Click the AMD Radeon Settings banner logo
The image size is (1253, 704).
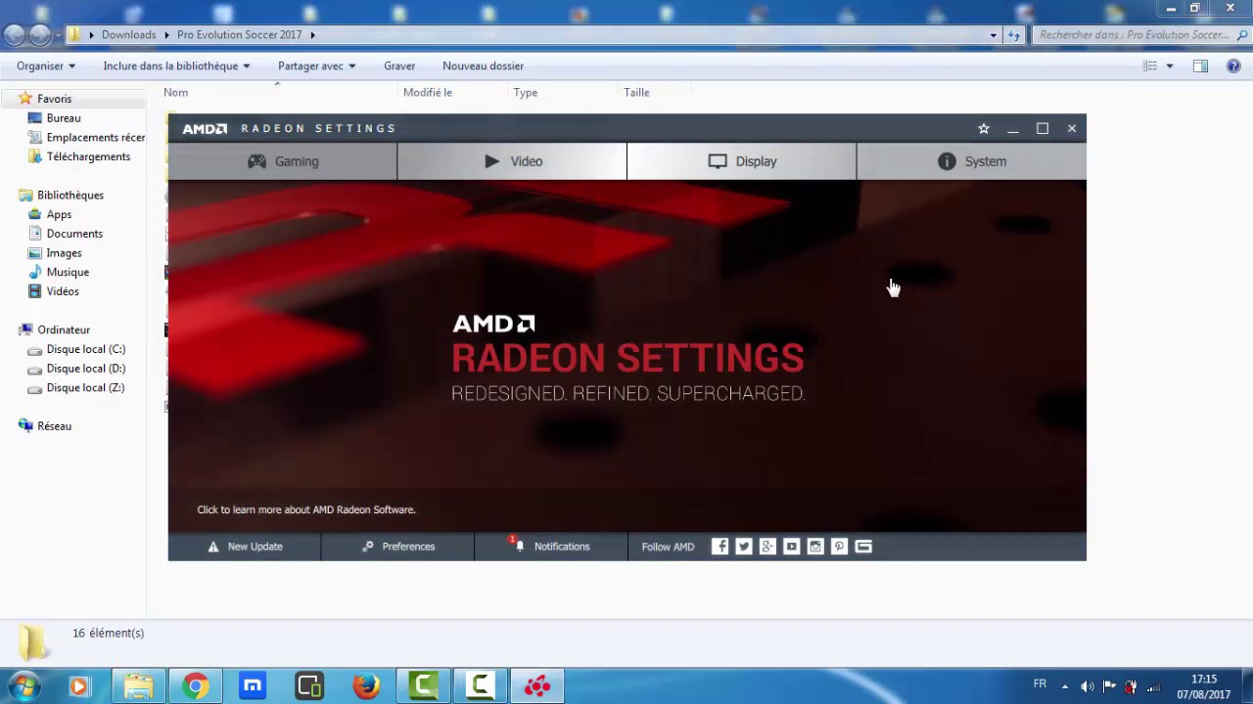tap(627, 358)
